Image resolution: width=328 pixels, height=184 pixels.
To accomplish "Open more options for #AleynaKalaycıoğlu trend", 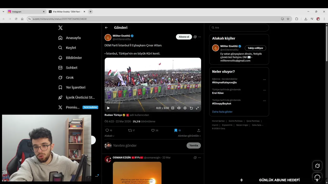I will point(264,80).
